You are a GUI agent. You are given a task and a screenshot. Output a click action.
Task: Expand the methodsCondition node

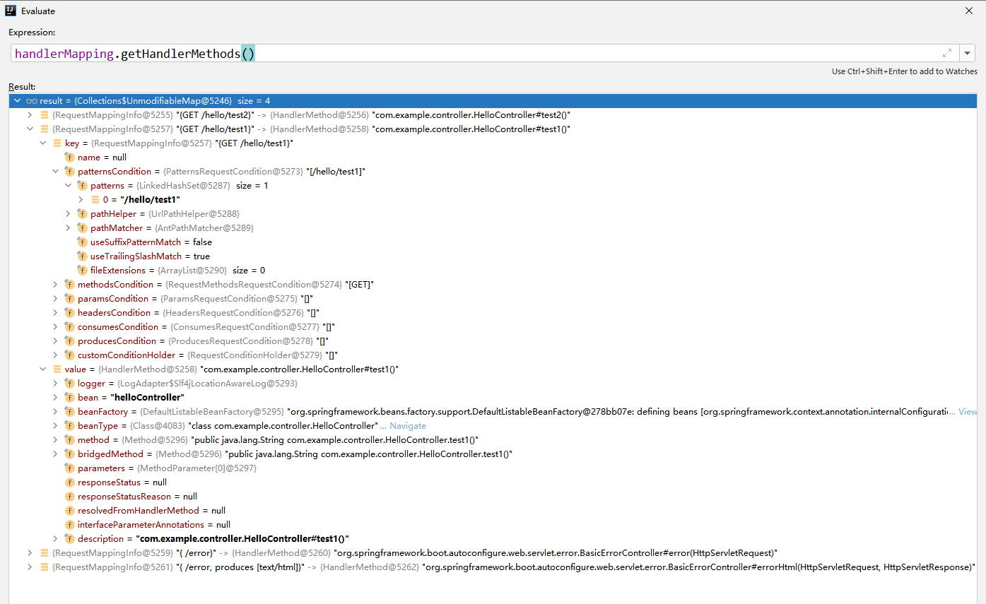55,285
